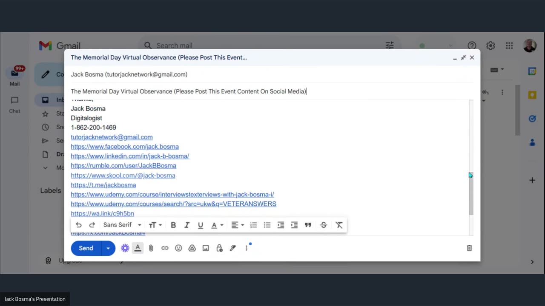Open the Sans Serif font dropdown
The image size is (545, 306).
click(x=122, y=225)
